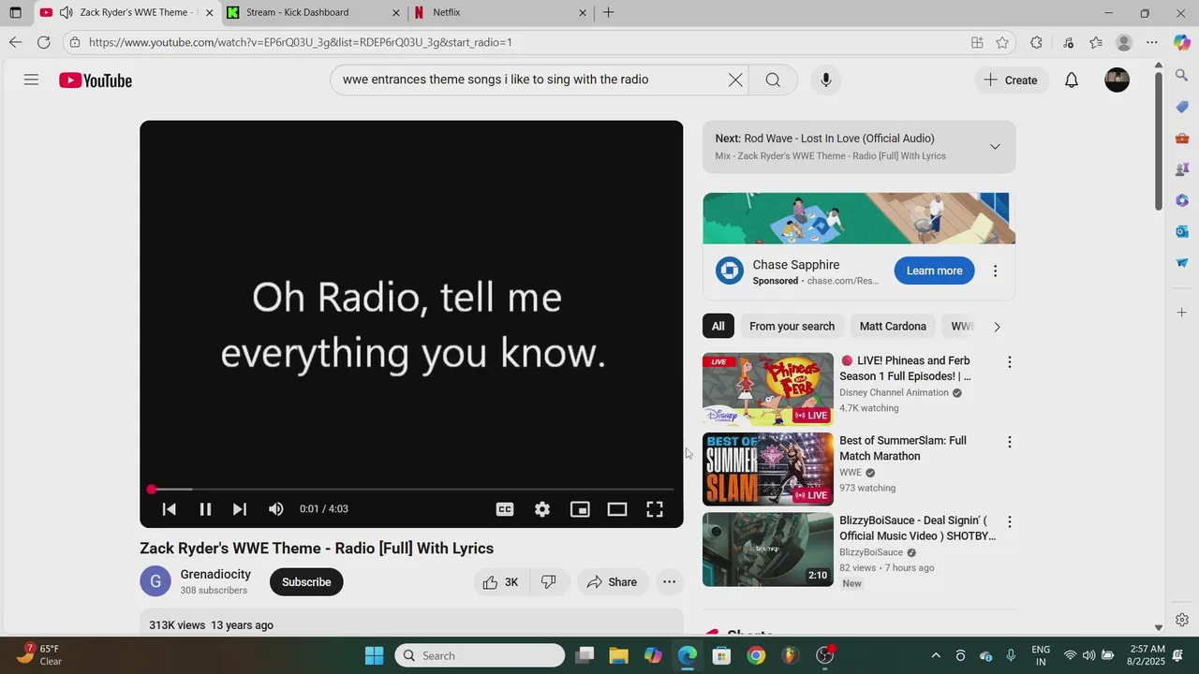Open browser extensions puzzle icon
Viewport: 1199px width, 674px height.
1036,42
